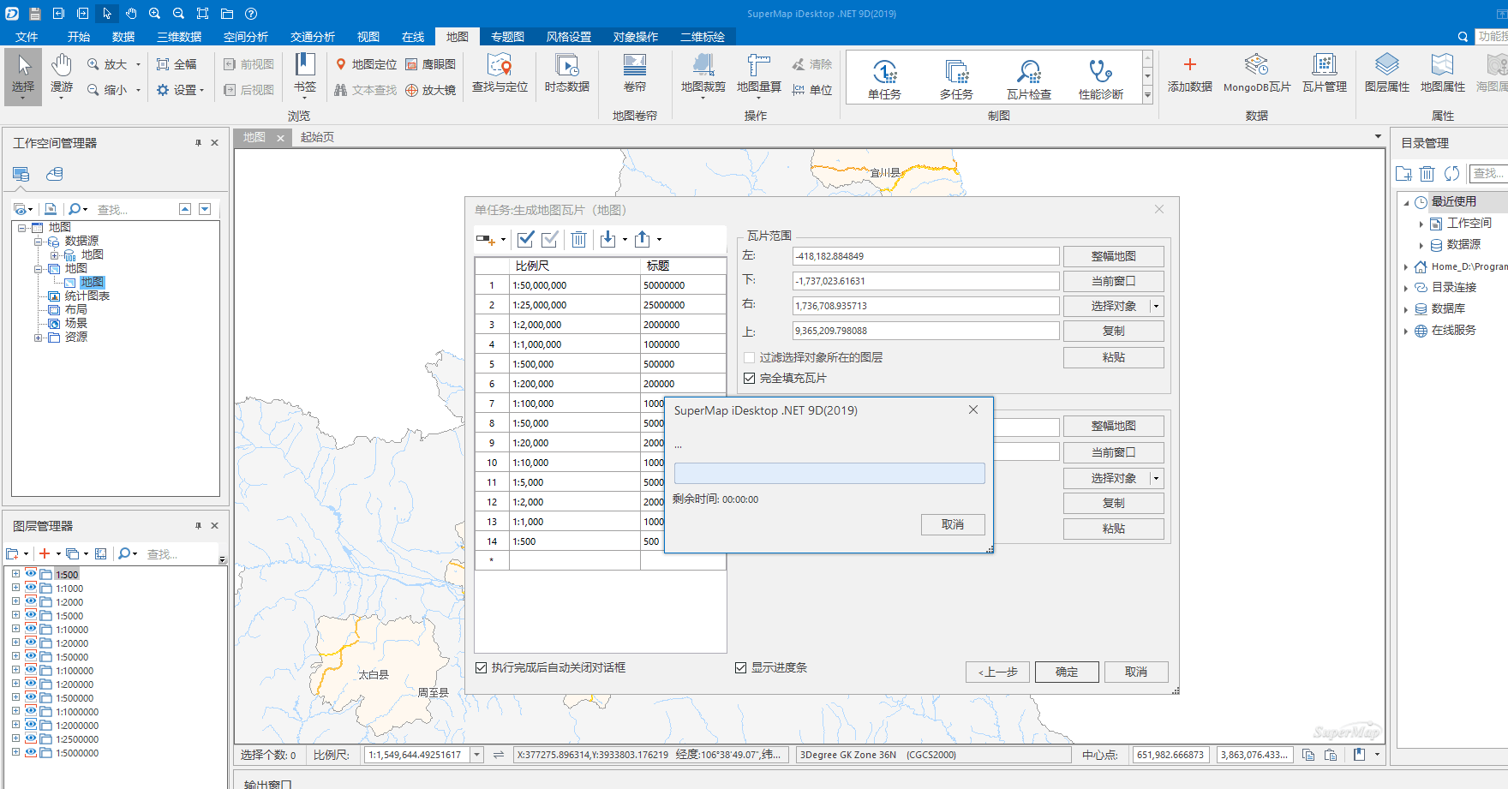Click refresh icon in 目录管理 panel
The width and height of the screenshot is (1508, 789).
[1451, 174]
